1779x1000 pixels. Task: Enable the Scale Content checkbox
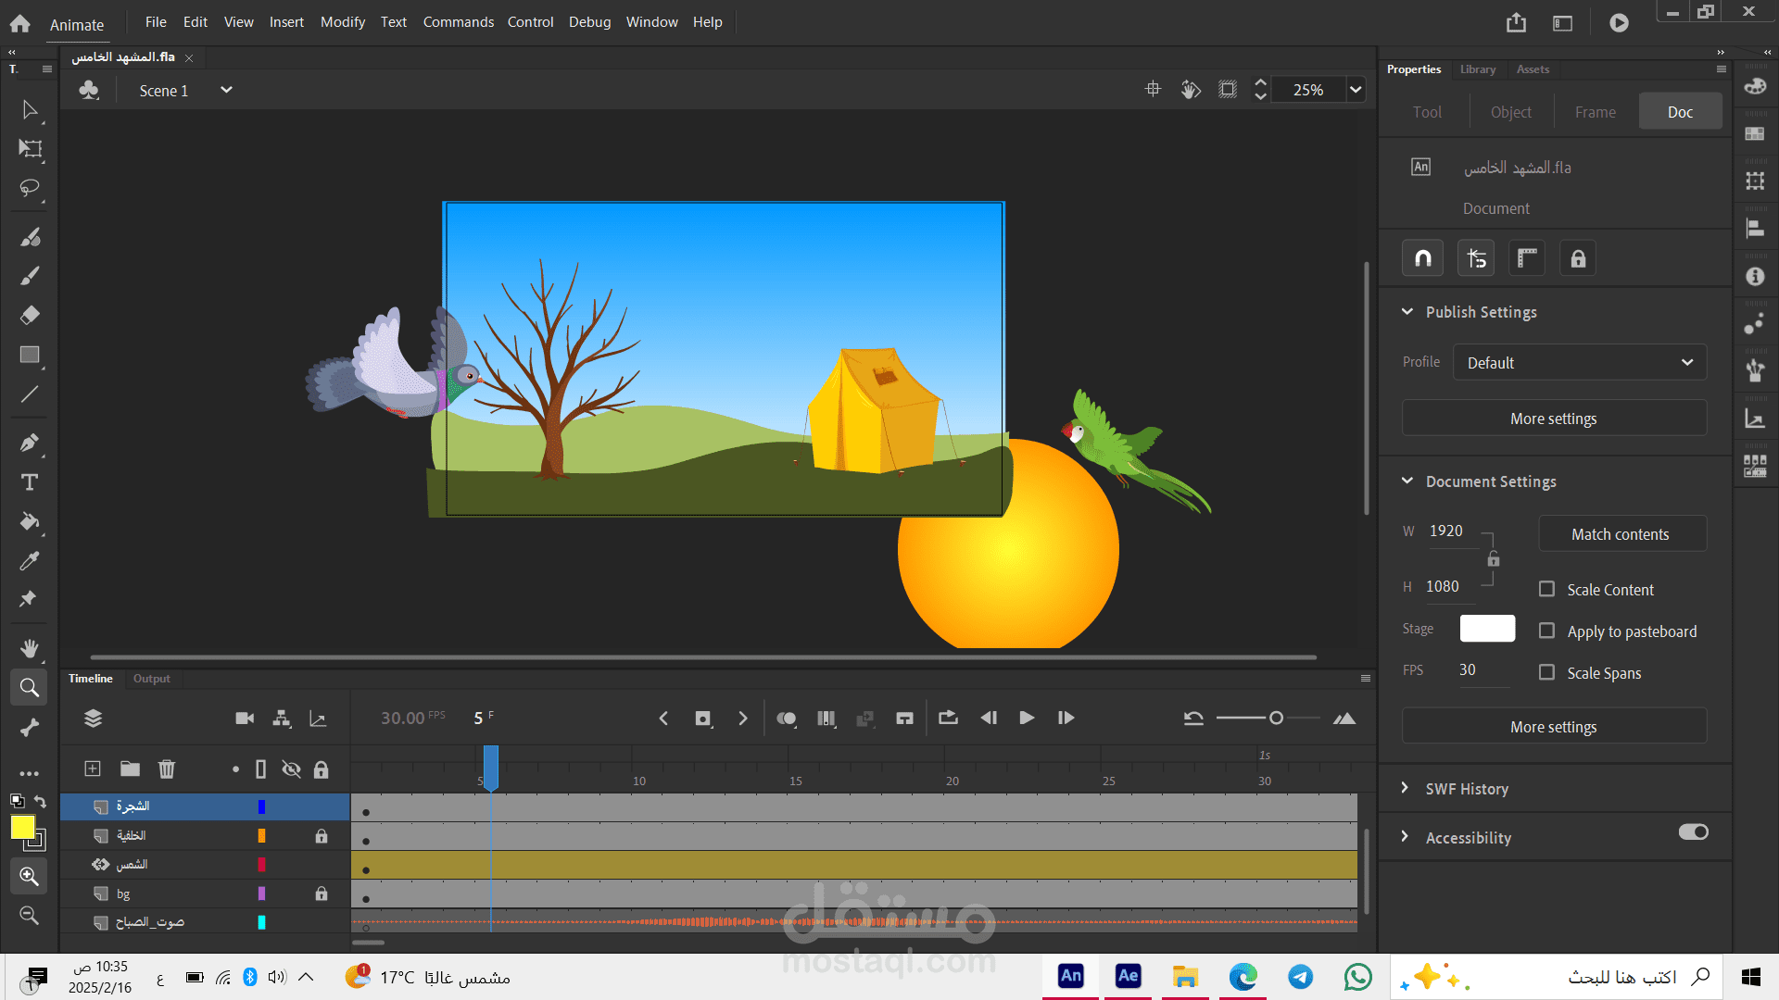(x=1546, y=589)
